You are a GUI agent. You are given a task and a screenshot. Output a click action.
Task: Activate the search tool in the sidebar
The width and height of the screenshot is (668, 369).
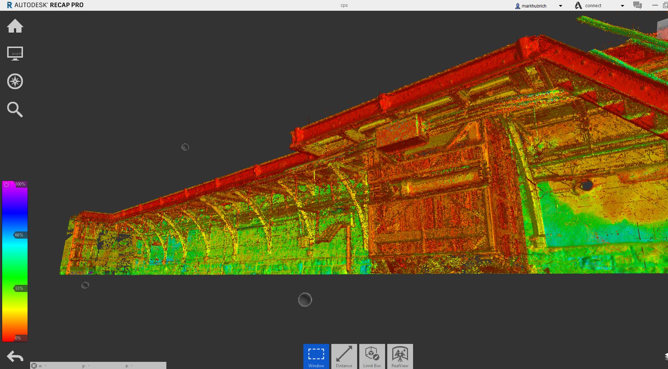point(15,110)
